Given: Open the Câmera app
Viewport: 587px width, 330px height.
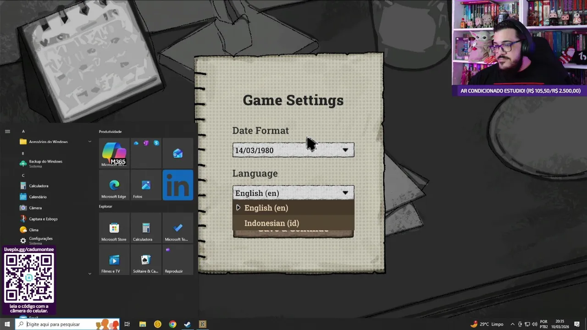Looking at the screenshot, I should point(55,208).
